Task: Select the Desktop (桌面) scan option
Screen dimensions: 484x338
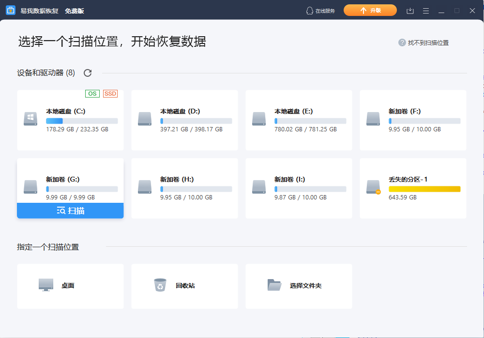Action: click(70, 286)
